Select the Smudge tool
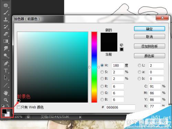172x129 pixels. [x=6, y=48]
